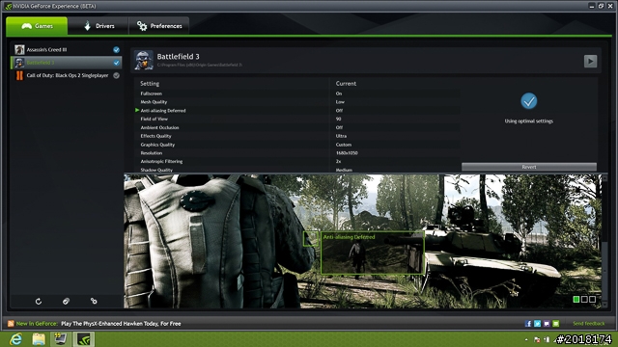Click the Battlefield 3 sidebar thumbnail icon

tap(19, 63)
